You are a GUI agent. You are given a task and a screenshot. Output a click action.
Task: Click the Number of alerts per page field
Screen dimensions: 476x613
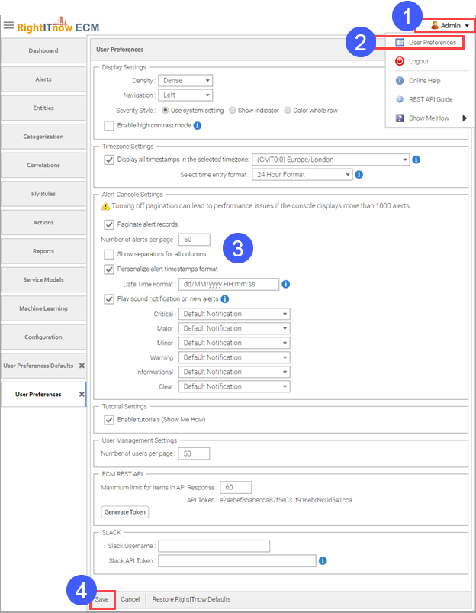(x=195, y=239)
